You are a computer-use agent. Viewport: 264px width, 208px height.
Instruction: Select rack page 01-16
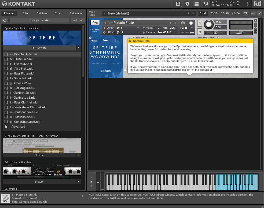click(x=203, y=13)
